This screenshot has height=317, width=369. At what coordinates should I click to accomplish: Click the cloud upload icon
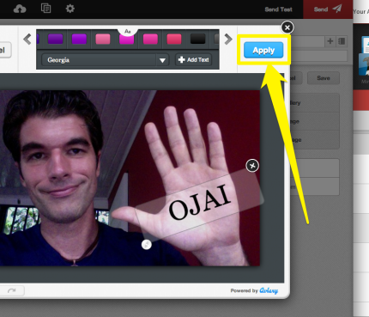tap(20, 9)
